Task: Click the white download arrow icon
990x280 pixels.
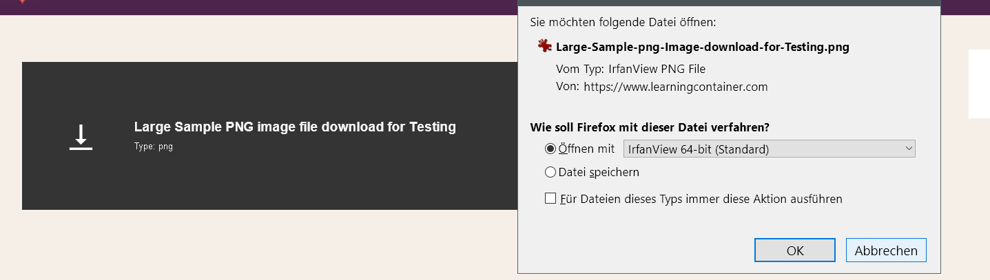Action: pyautogui.click(x=81, y=137)
